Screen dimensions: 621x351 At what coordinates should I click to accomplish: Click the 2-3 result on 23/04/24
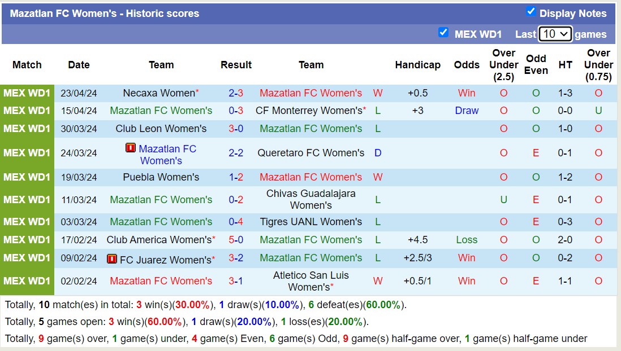(x=236, y=93)
